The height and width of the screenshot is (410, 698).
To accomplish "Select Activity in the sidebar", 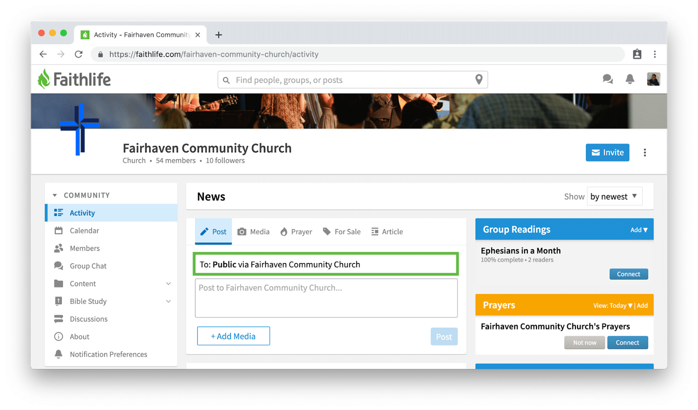I will (111, 213).
